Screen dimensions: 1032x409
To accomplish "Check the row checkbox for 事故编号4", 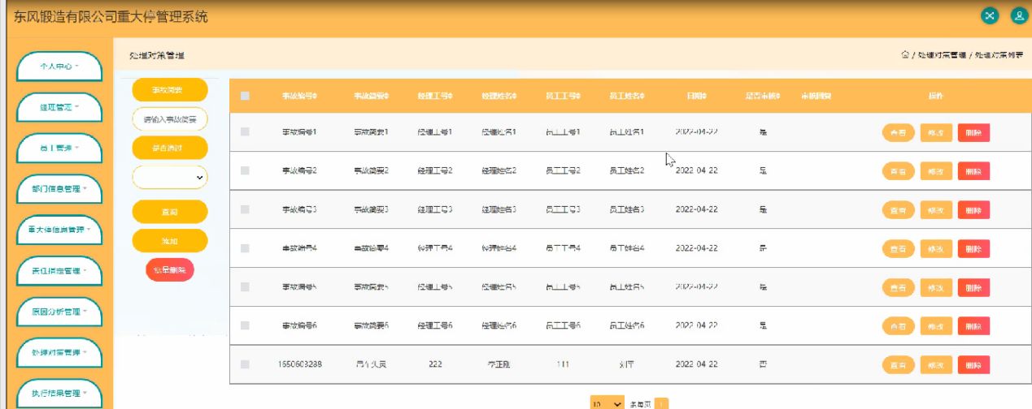I will [x=245, y=248].
